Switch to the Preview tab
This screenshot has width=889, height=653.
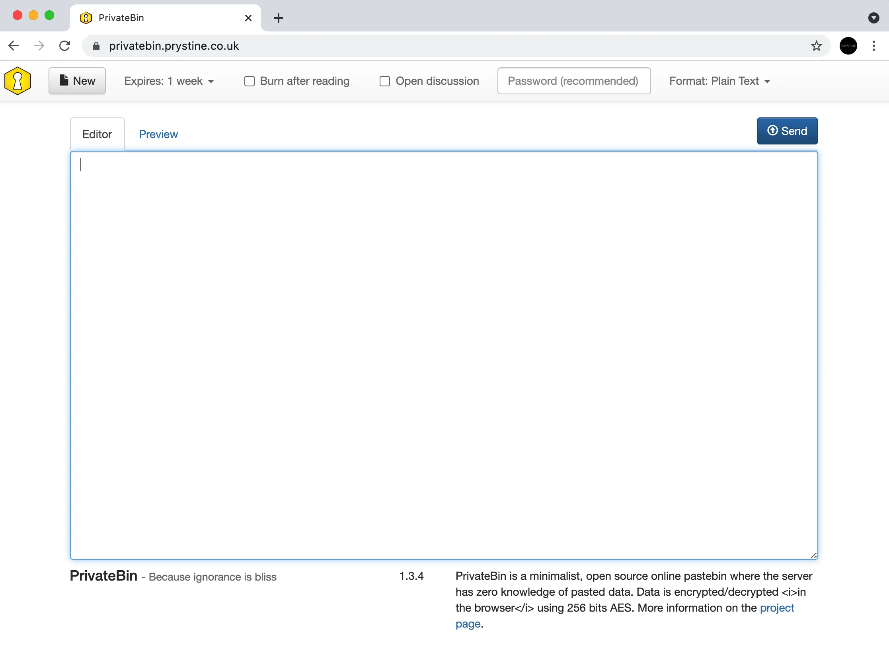(158, 134)
